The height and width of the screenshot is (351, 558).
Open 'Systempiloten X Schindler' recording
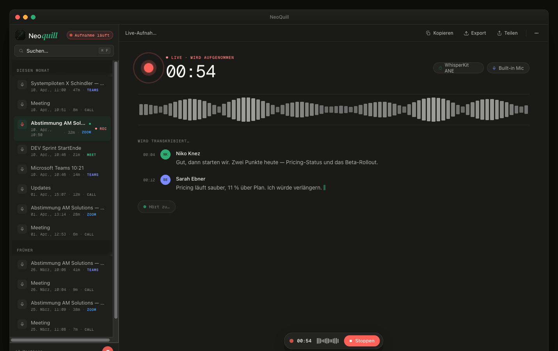(62, 86)
